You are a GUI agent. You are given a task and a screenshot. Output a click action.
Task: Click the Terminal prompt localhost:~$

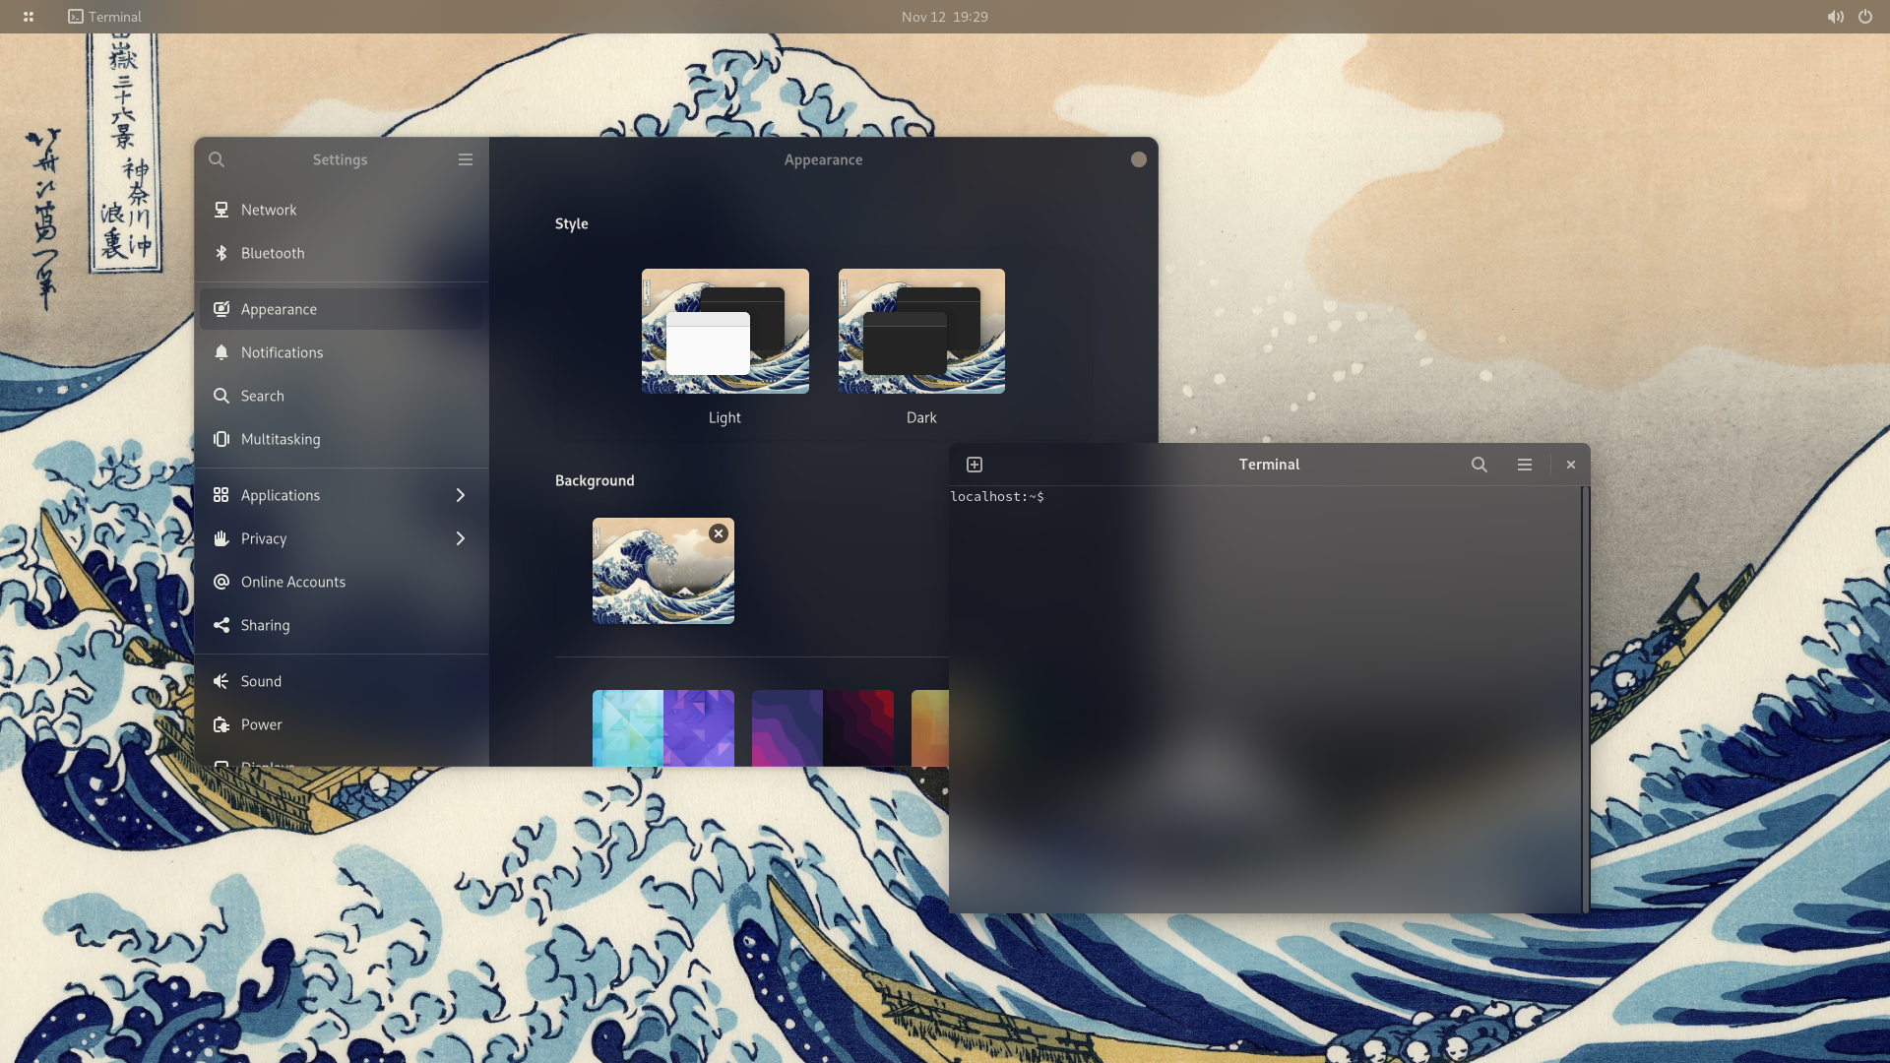click(997, 497)
